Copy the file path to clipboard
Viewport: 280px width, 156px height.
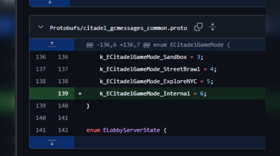198,27
